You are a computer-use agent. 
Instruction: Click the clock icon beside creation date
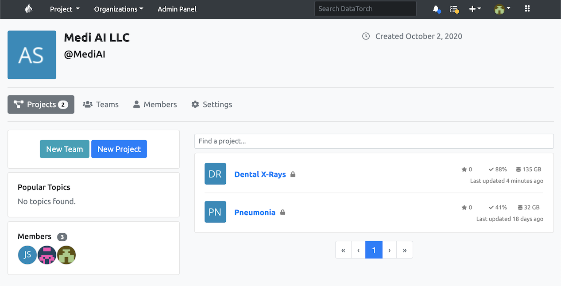tap(365, 36)
